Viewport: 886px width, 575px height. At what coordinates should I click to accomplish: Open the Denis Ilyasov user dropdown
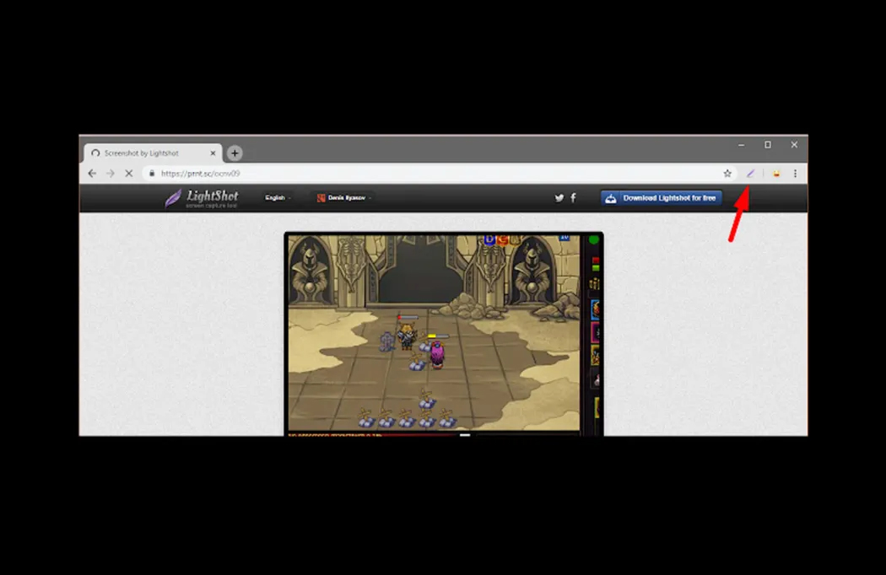pyautogui.click(x=343, y=197)
